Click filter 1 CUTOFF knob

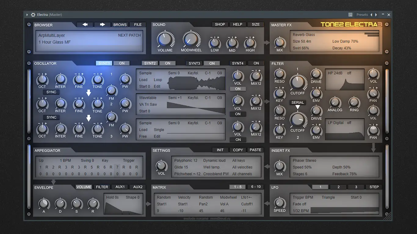click(x=298, y=82)
